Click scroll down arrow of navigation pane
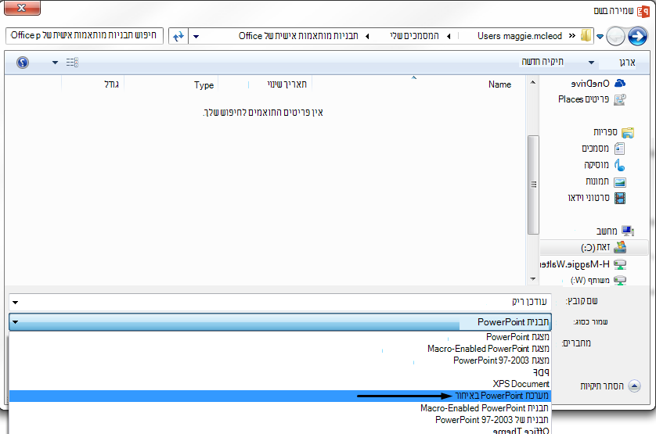Screen dimensions: 656x434 532,279
